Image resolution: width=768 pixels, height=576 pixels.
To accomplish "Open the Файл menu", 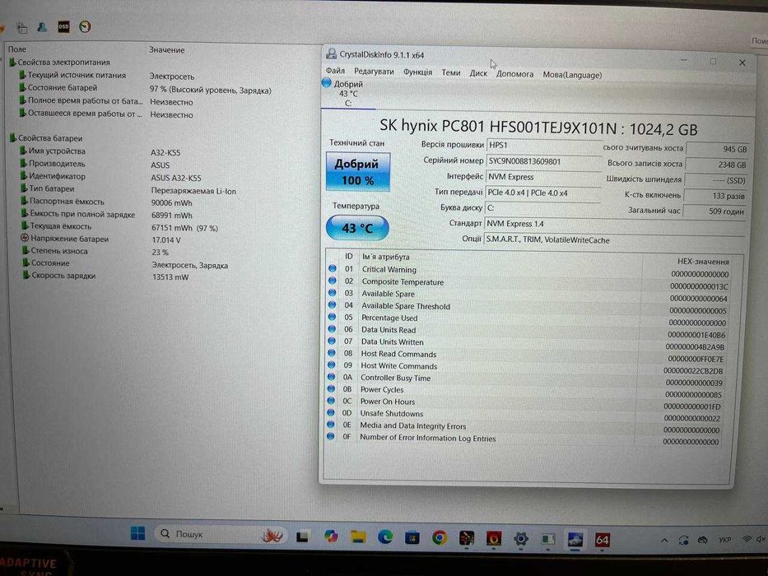I will coord(336,71).
